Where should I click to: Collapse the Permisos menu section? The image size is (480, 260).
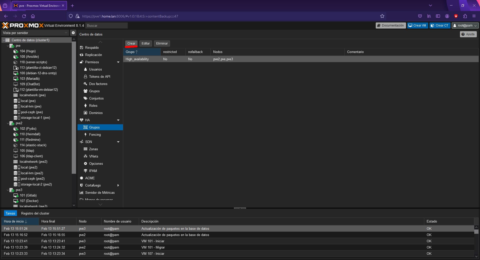[118, 62]
